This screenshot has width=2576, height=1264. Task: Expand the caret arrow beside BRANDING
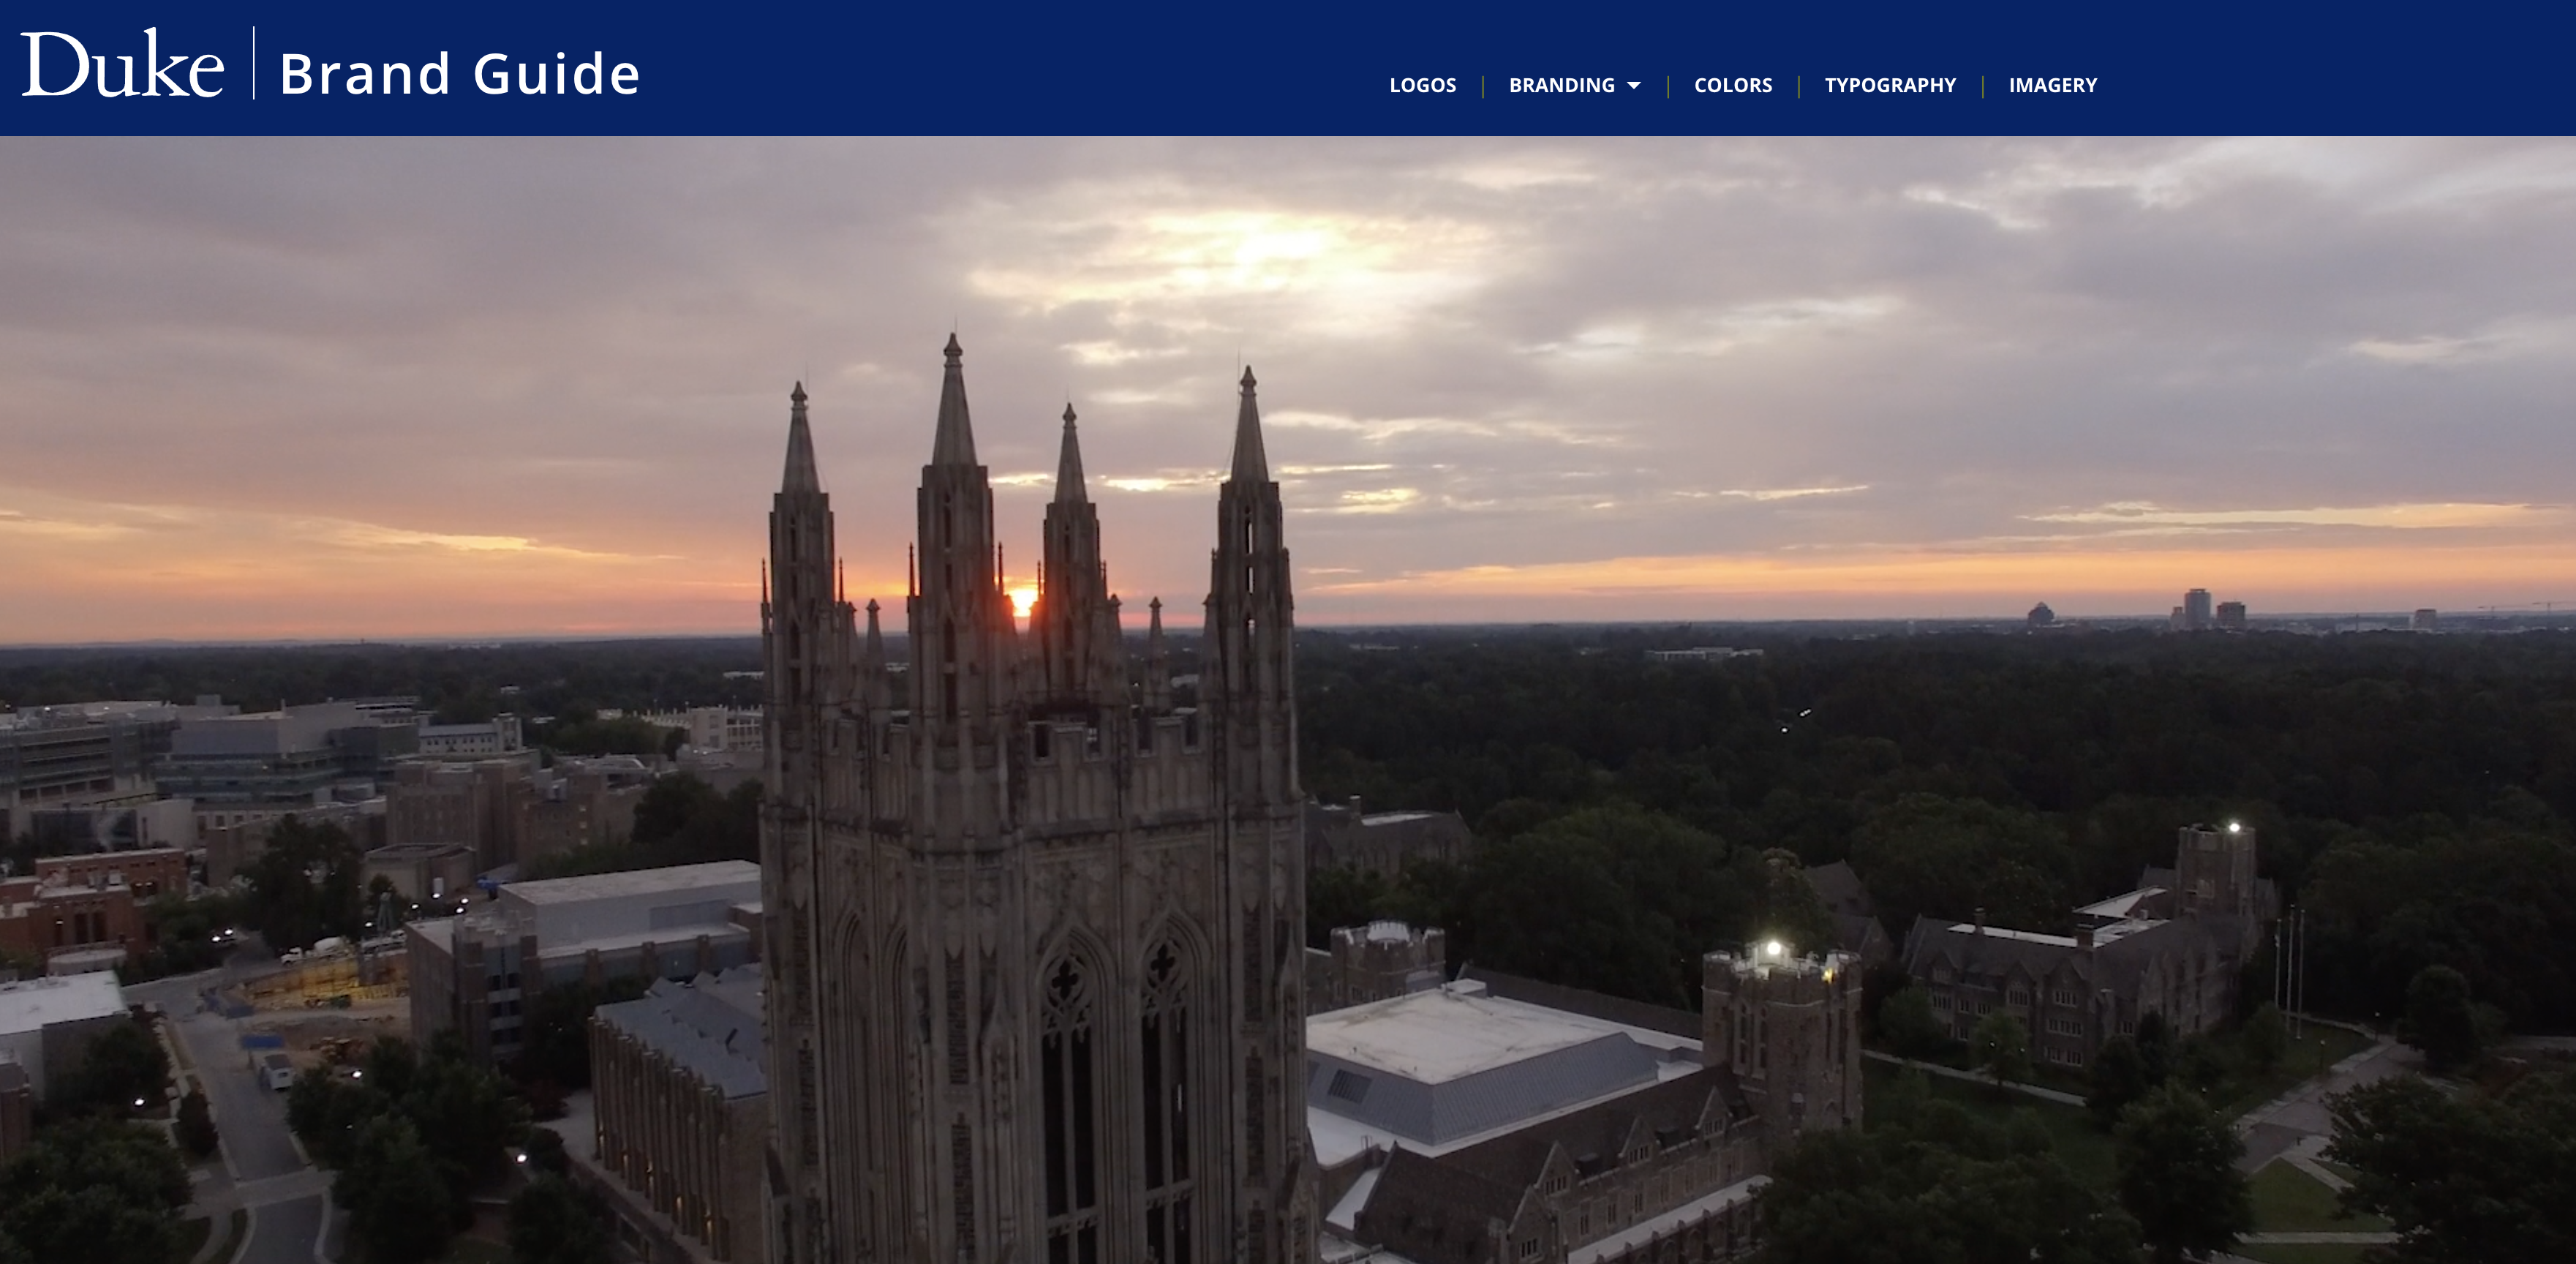click(x=1634, y=86)
